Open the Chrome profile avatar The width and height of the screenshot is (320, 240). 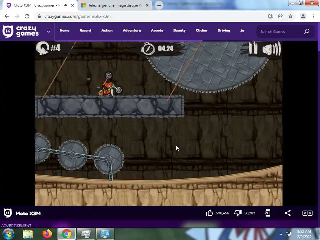click(x=303, y=16)
